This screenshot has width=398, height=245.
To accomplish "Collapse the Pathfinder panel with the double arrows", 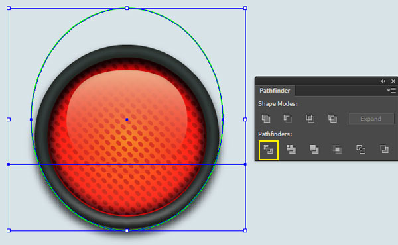I will (383, 81).
